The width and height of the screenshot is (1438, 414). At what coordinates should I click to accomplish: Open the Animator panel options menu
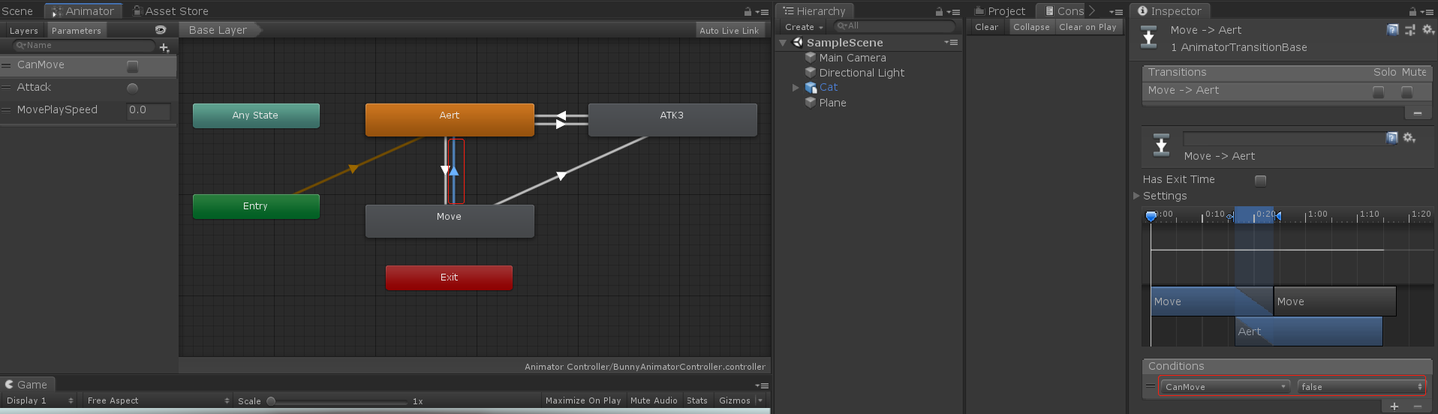click(763, 12)
